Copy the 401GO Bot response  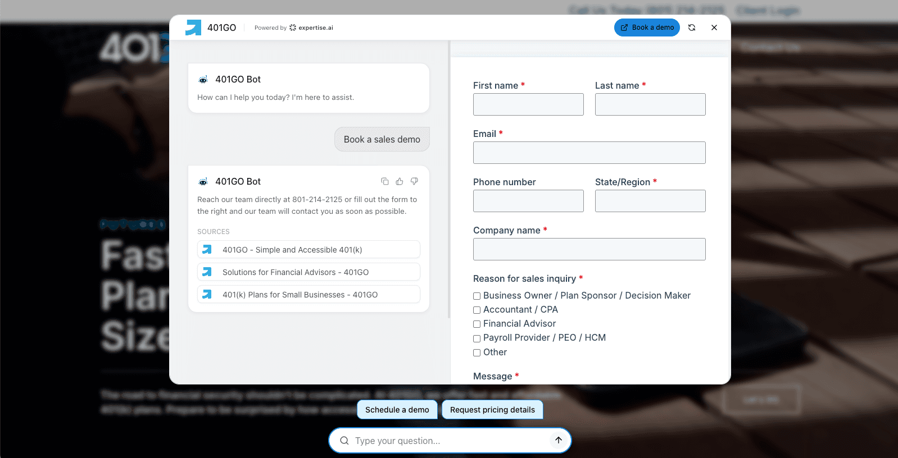click(x=385, y=181)
